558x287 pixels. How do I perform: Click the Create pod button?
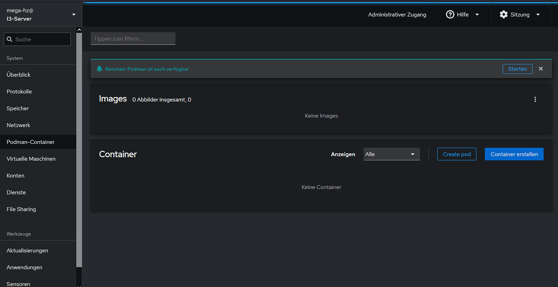[457, 154]
